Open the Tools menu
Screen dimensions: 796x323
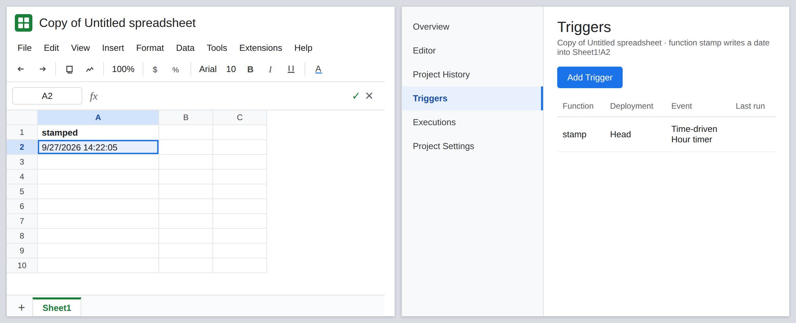click(x=217, y=48)
